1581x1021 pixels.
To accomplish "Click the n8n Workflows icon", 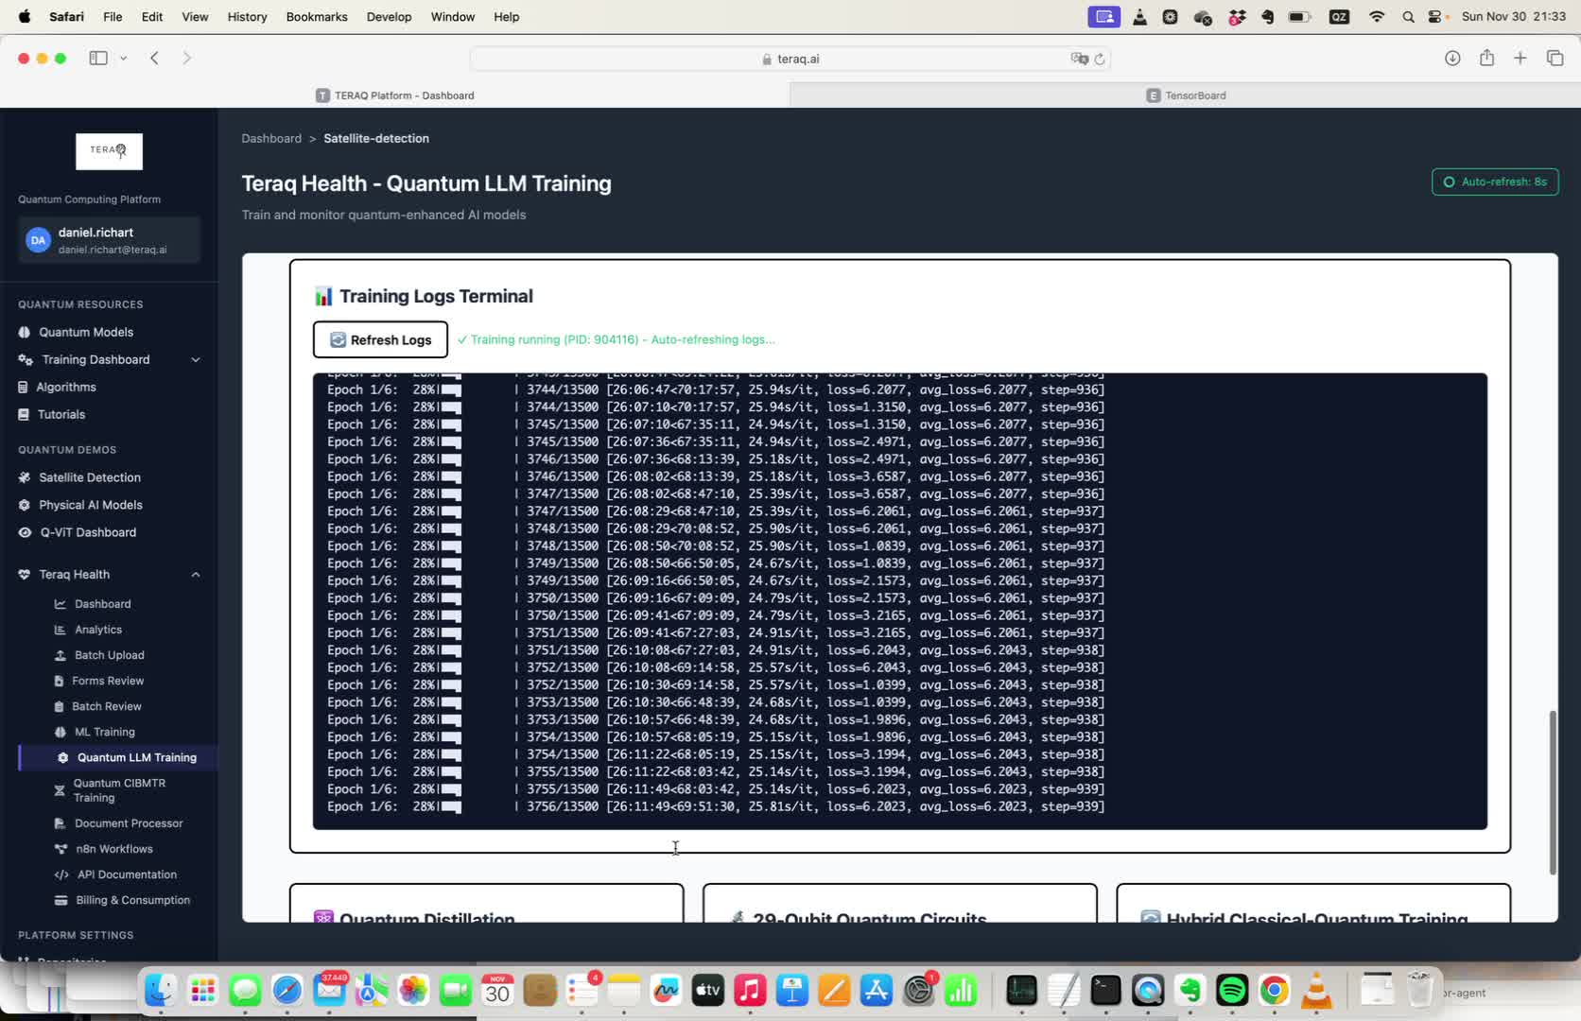I will (61, 850).
